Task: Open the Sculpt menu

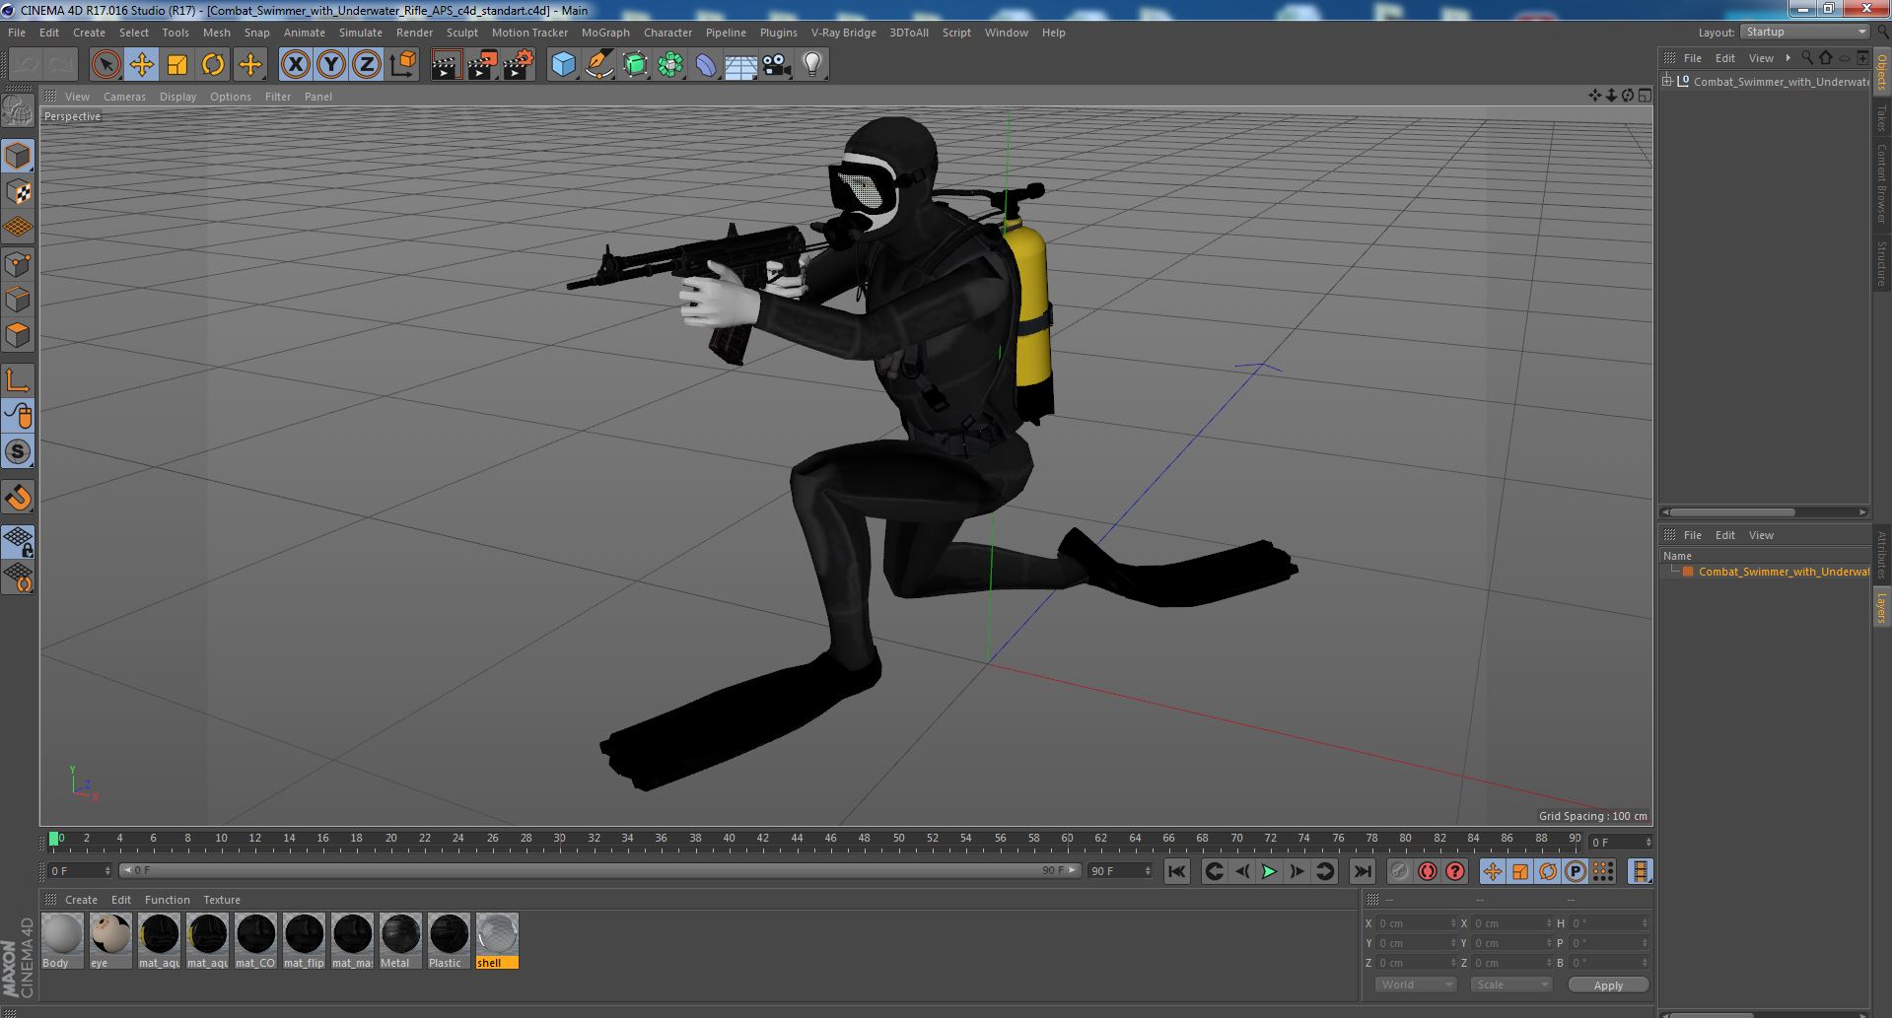Action: 461,33
